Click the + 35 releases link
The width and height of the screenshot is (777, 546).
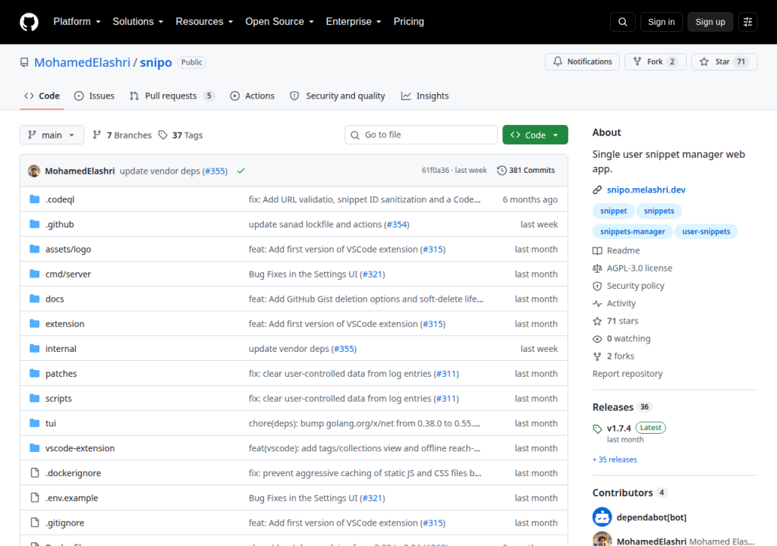615,460
